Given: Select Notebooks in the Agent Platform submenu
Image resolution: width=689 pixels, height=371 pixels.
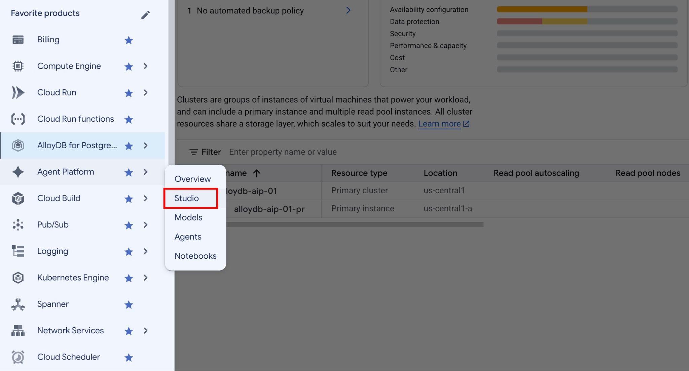Looking at the screenshot, I should click(x=195, y=256).
